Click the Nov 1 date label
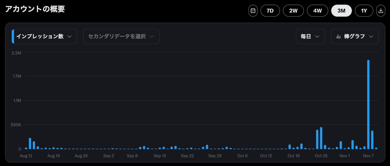The image size is (390, 166). 345,156
